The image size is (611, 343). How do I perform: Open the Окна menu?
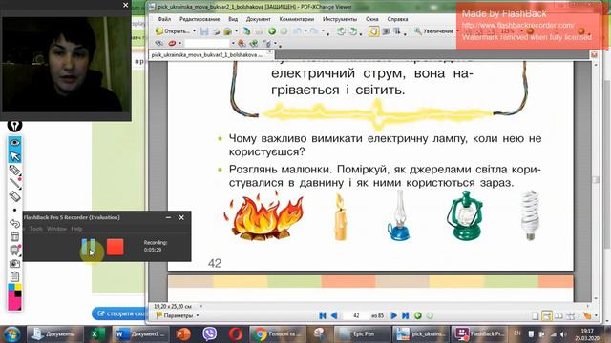point(372,19)
